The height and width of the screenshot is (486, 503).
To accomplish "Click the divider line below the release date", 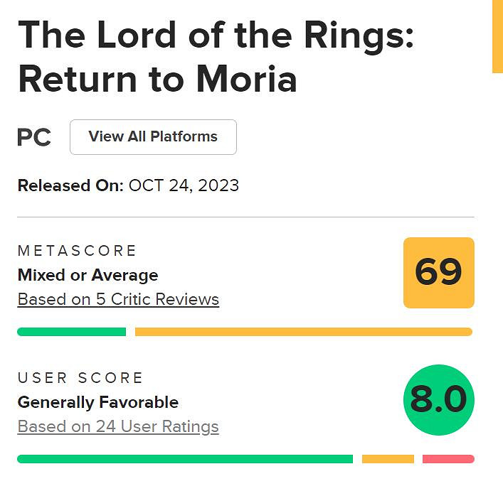I will [x=245, y=217].
